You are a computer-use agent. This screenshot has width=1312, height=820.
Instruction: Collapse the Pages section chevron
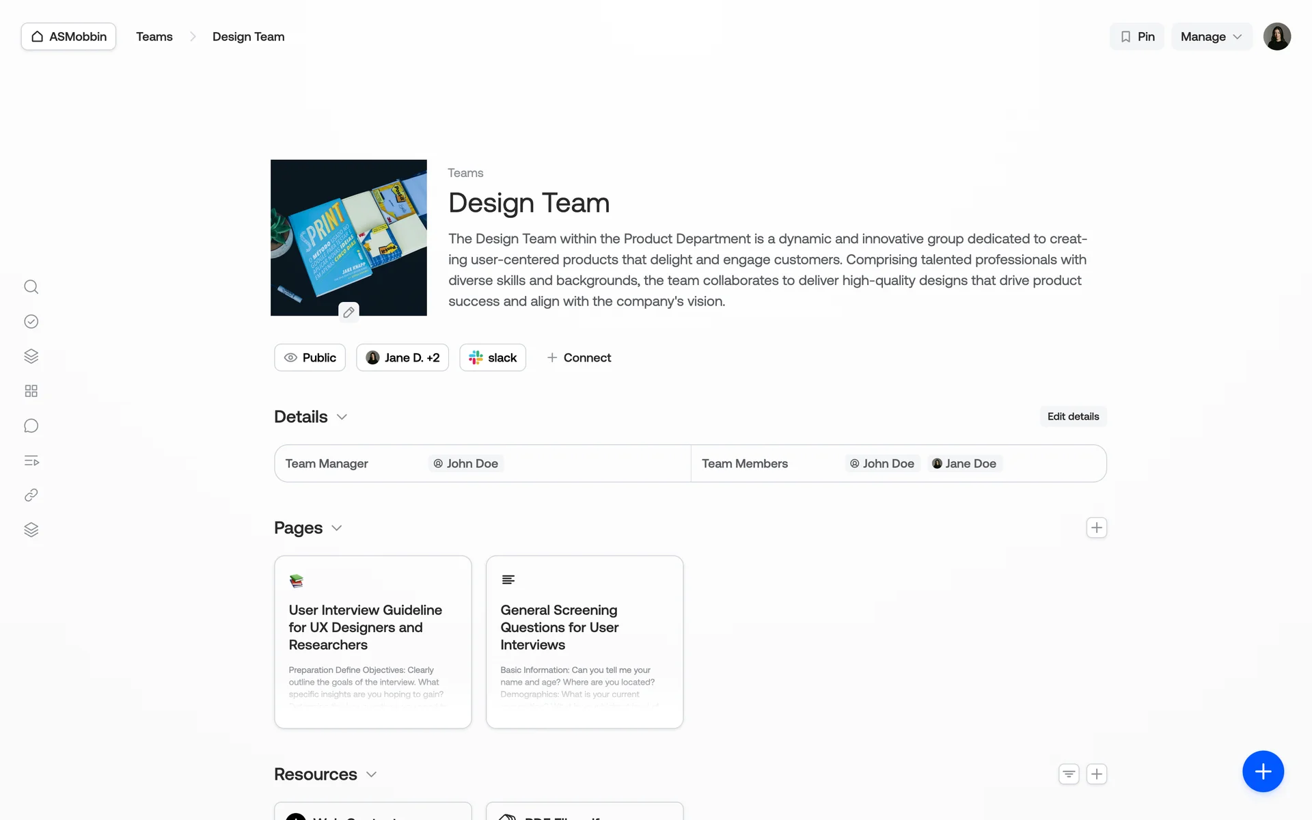pyautogui.click(x=337, y=528)
